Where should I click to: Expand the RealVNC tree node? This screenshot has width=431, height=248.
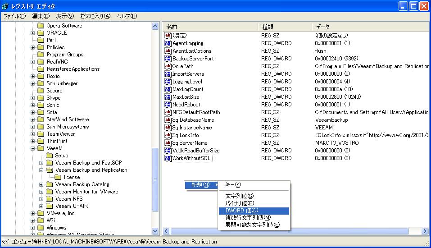click(x=33, y=62)
